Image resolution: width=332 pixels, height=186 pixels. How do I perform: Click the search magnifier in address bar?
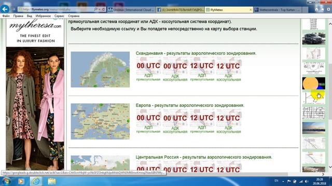coord(95,9)
